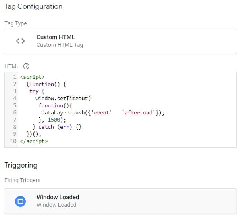Click the Tag Configuration heading
The image size is (241, 217).
pyautogui.click(x=33, y=7)
